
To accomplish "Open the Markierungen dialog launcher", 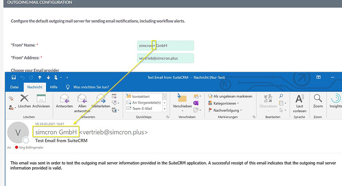I will pos(254,117).
